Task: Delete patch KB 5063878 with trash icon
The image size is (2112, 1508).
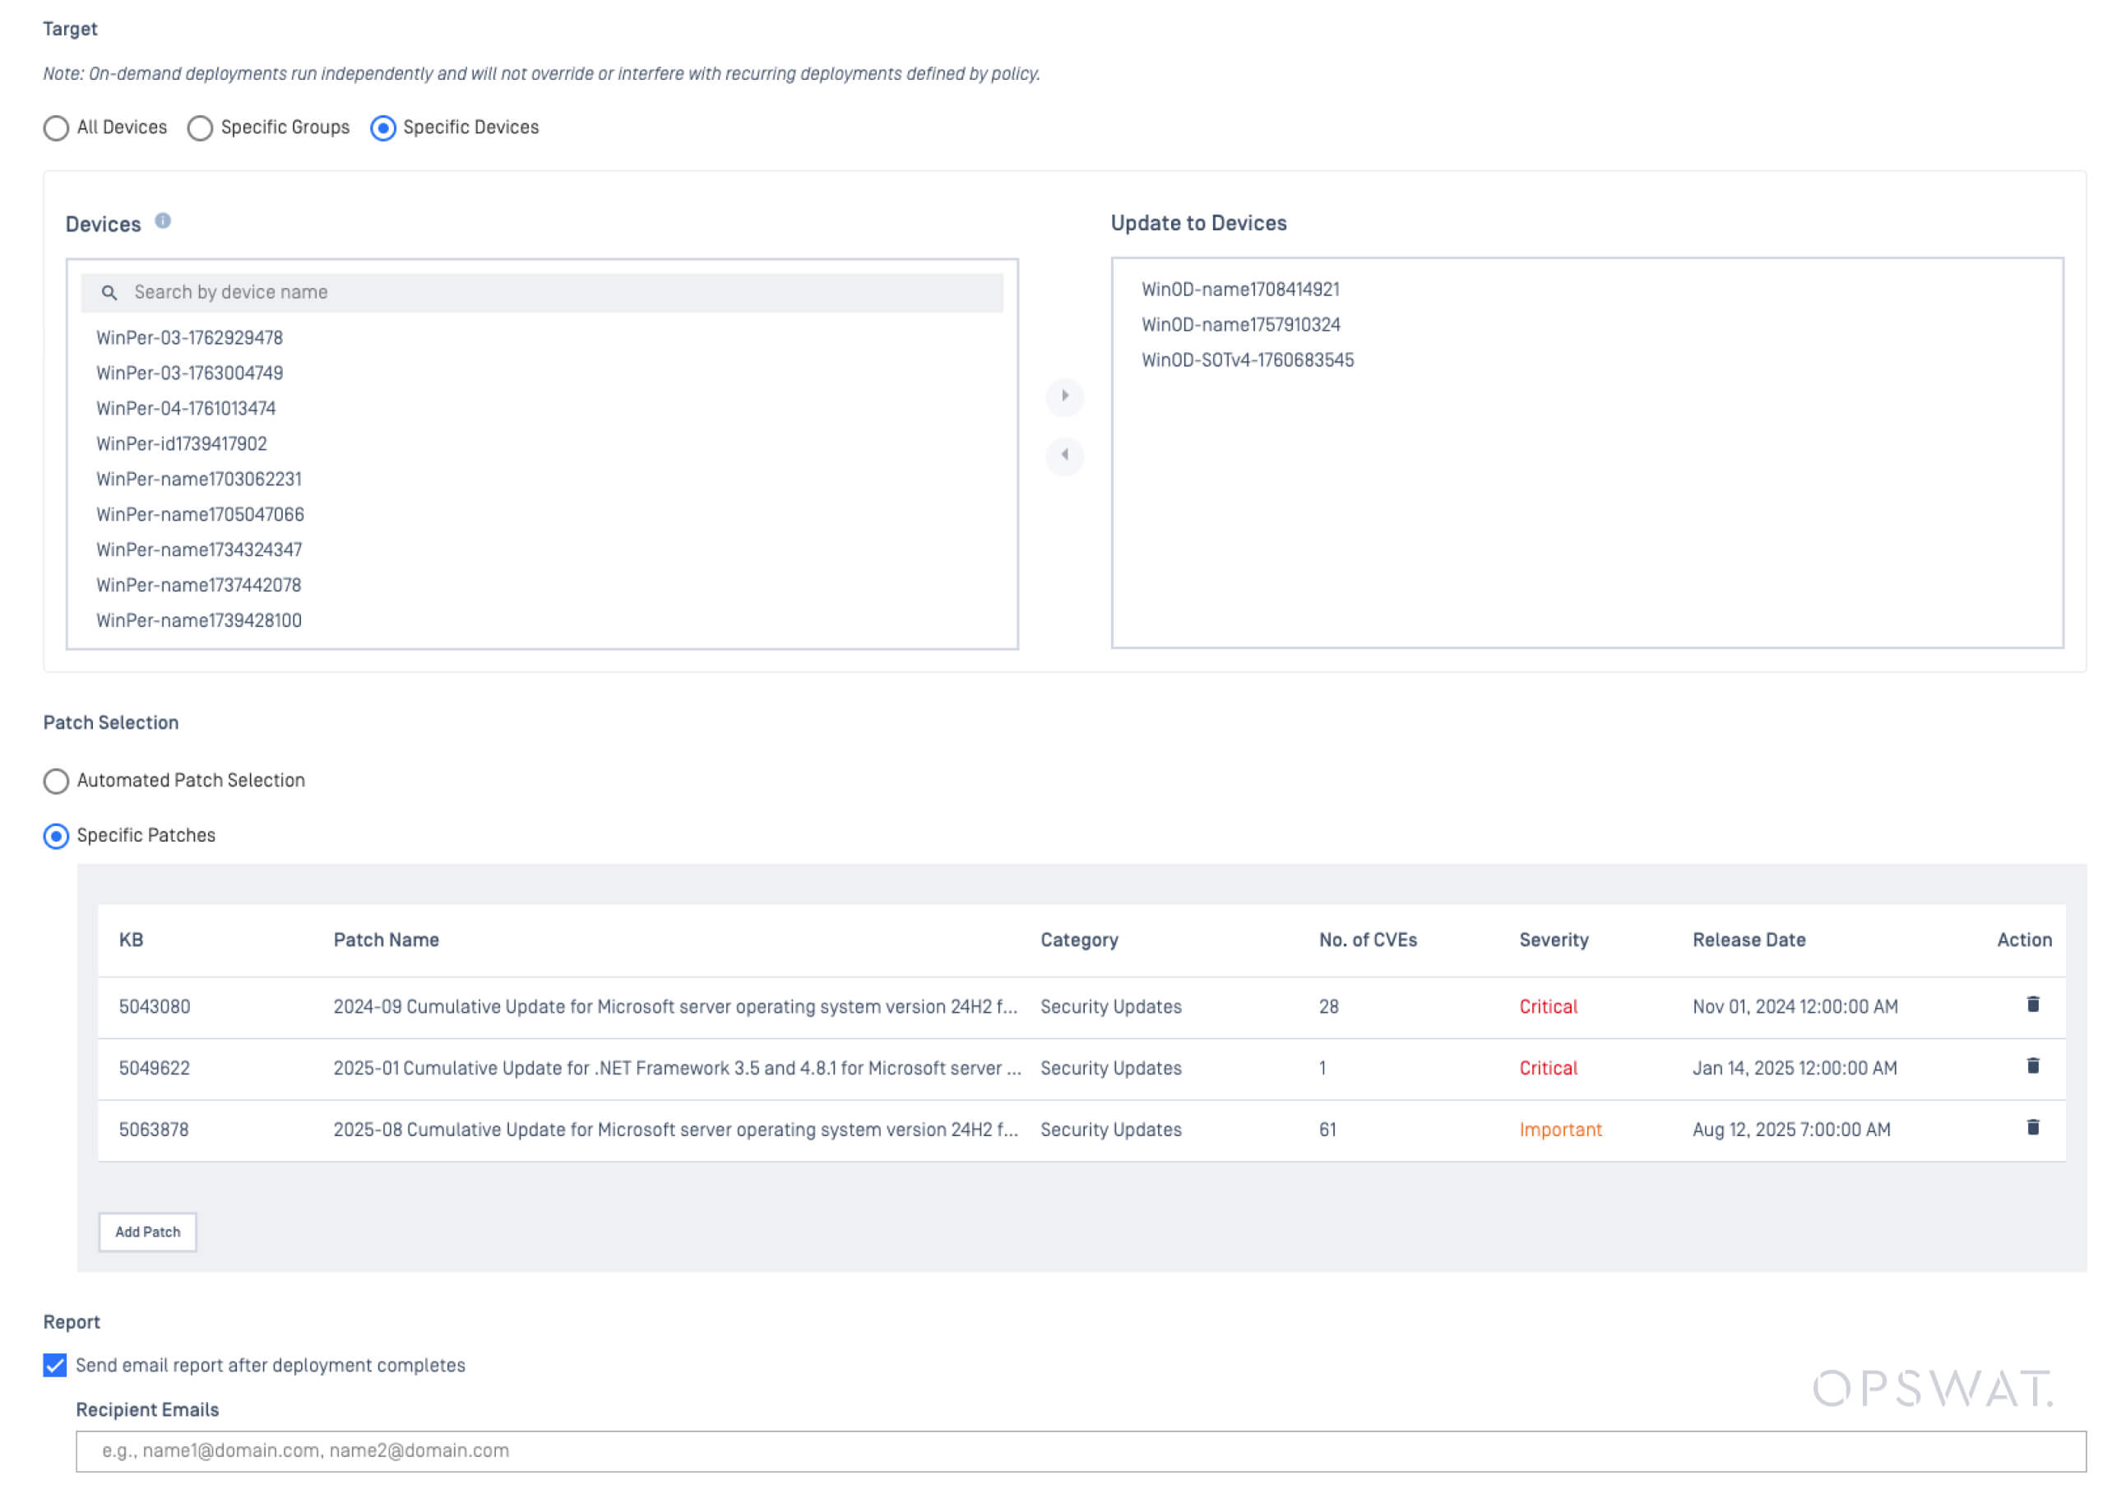Action: point(2031,1127)
